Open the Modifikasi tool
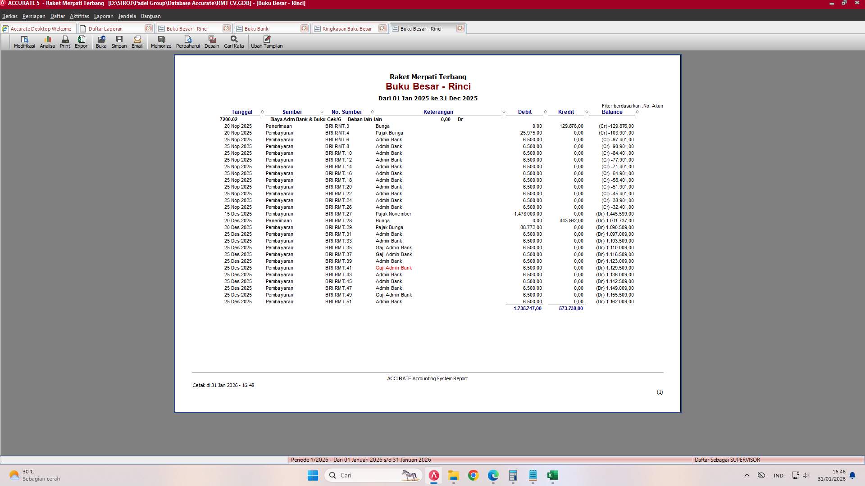The image size is (865, 486). [x=24, y=42]
